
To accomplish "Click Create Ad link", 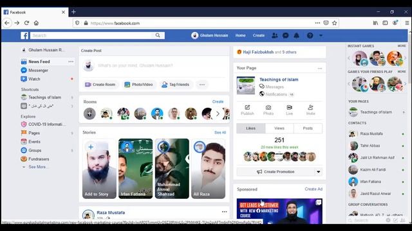I will tap(314, 189).
